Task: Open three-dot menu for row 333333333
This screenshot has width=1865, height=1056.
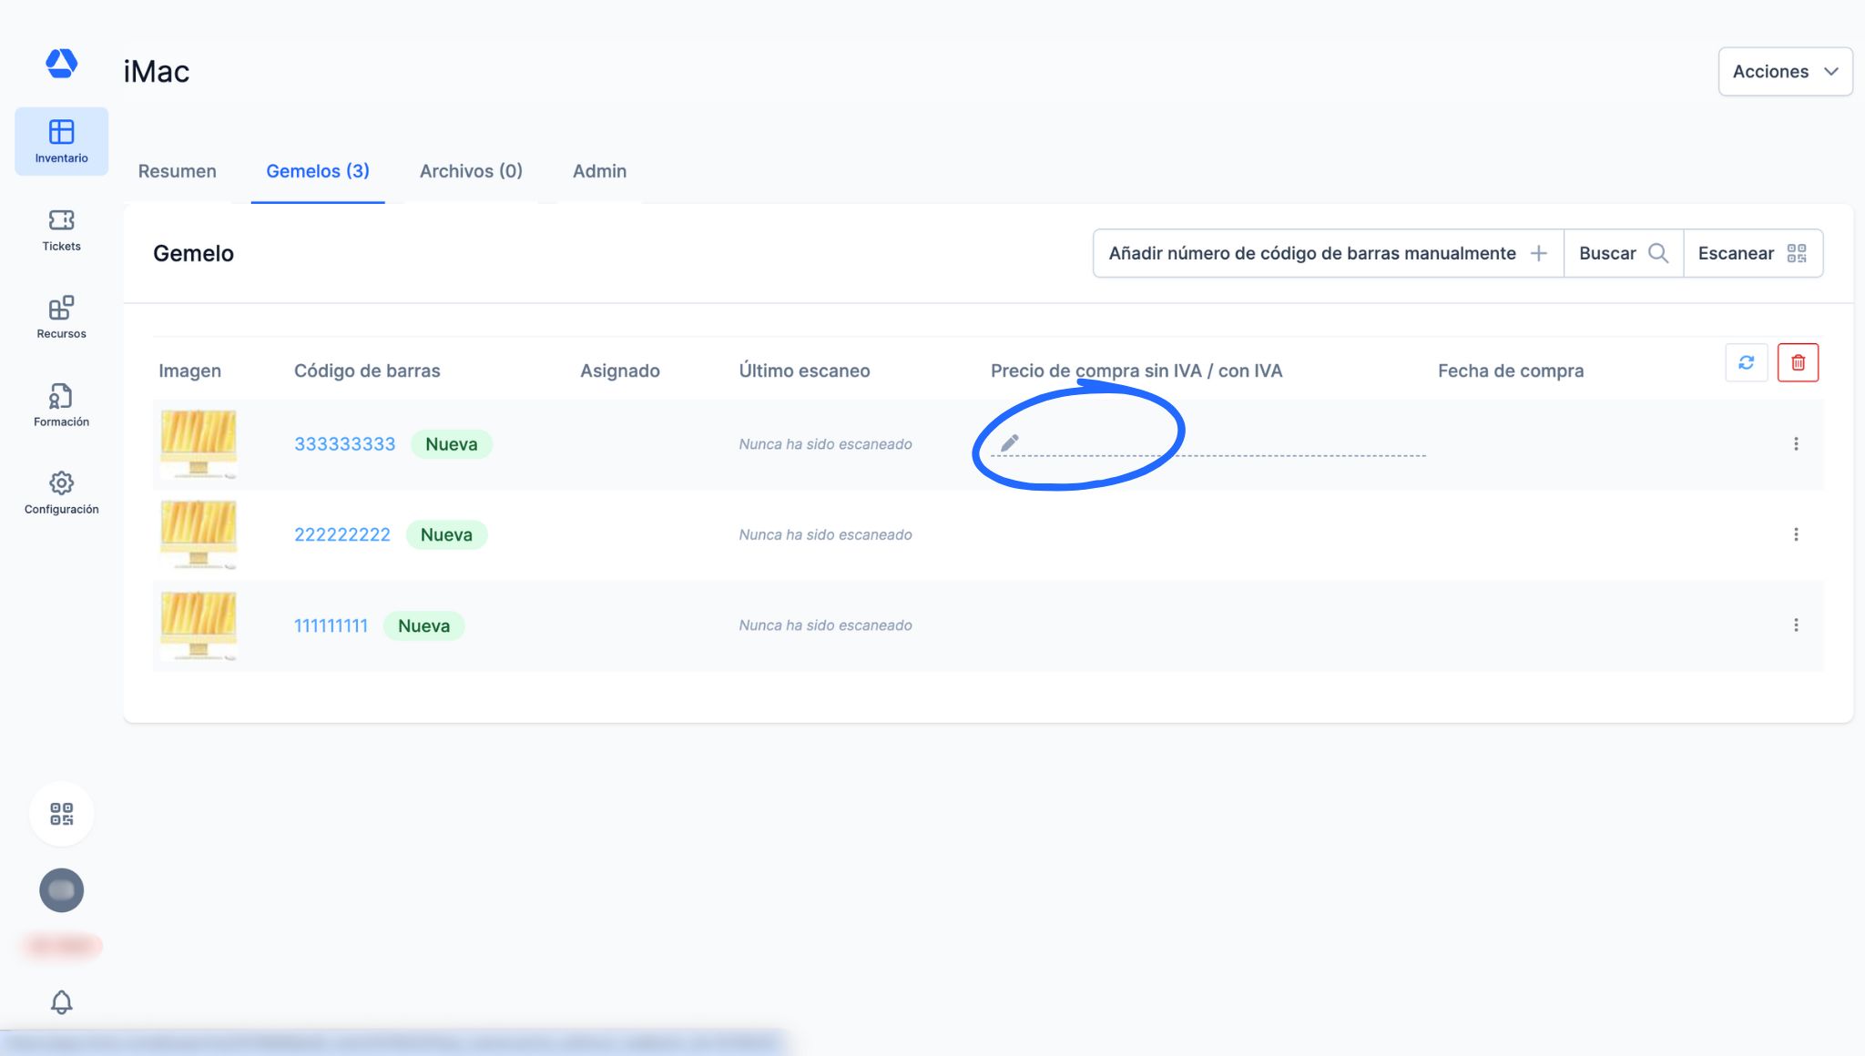Action: [x=1796, y=444]
